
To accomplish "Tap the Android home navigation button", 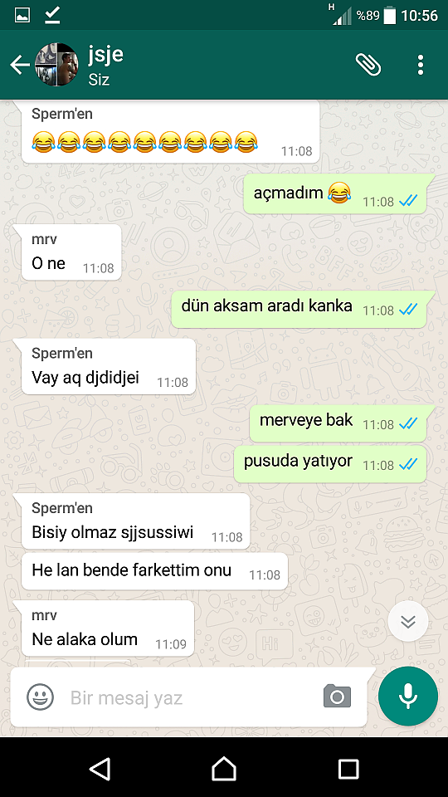I will coord(224,769).
